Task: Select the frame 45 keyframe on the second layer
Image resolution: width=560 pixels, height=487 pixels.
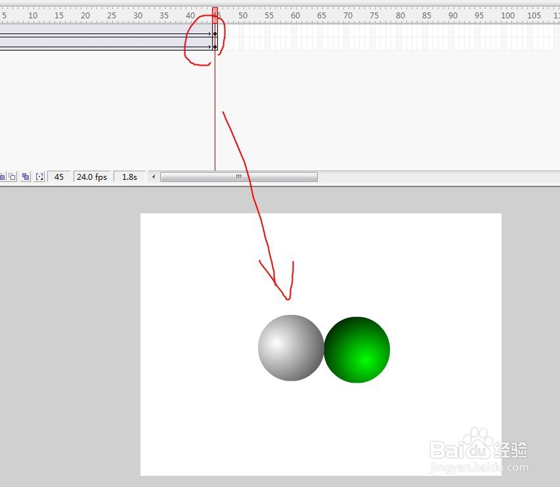Action: (x=215, y=47)
